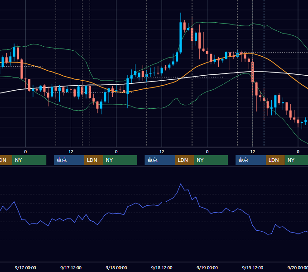This screenshot has height=272, width=308.
Task: Click the first 東京 session block
Action: 69,160
